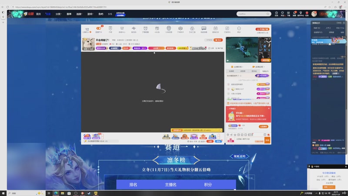Image resolution: width=348 pixels, height=196 pixels.
Task: Click the purple 成为钻粉 button
Action: (x=262, y=76)
